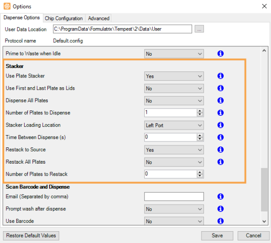
Task: Click the User Data Location path field
Action: [123, 29]
